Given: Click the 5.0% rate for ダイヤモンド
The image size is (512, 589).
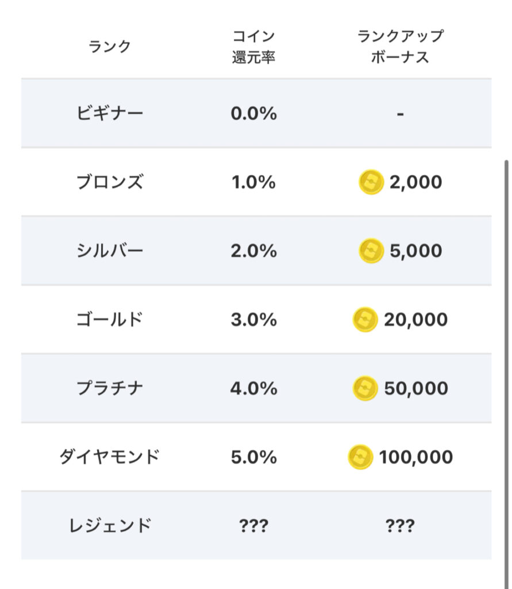Looking at the screenshot, I should click(x=253, y=457).
